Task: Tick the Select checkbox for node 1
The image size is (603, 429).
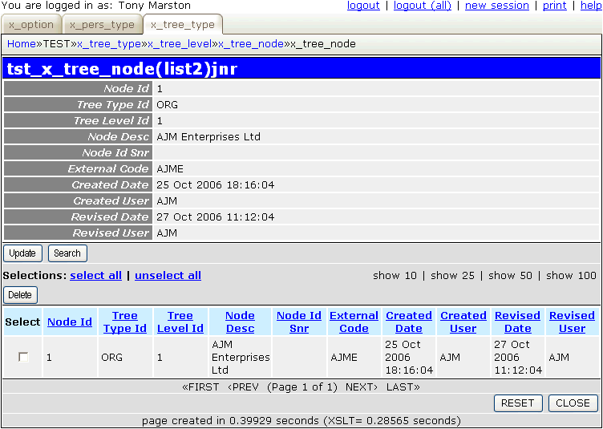Action: tap(23, 358)
